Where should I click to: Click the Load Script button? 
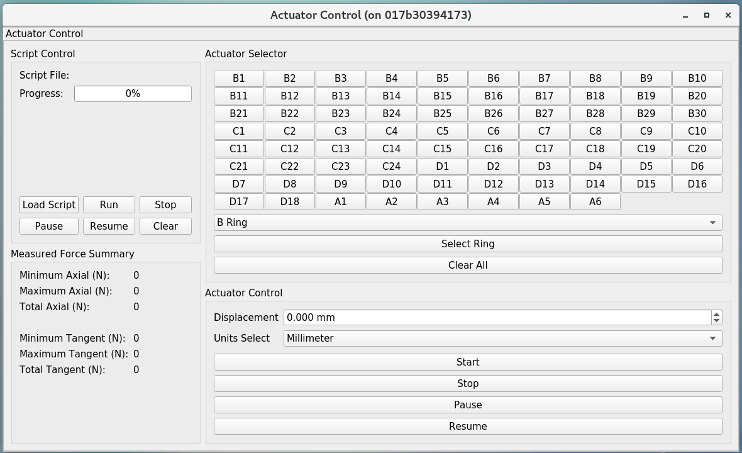coord(49,205)
